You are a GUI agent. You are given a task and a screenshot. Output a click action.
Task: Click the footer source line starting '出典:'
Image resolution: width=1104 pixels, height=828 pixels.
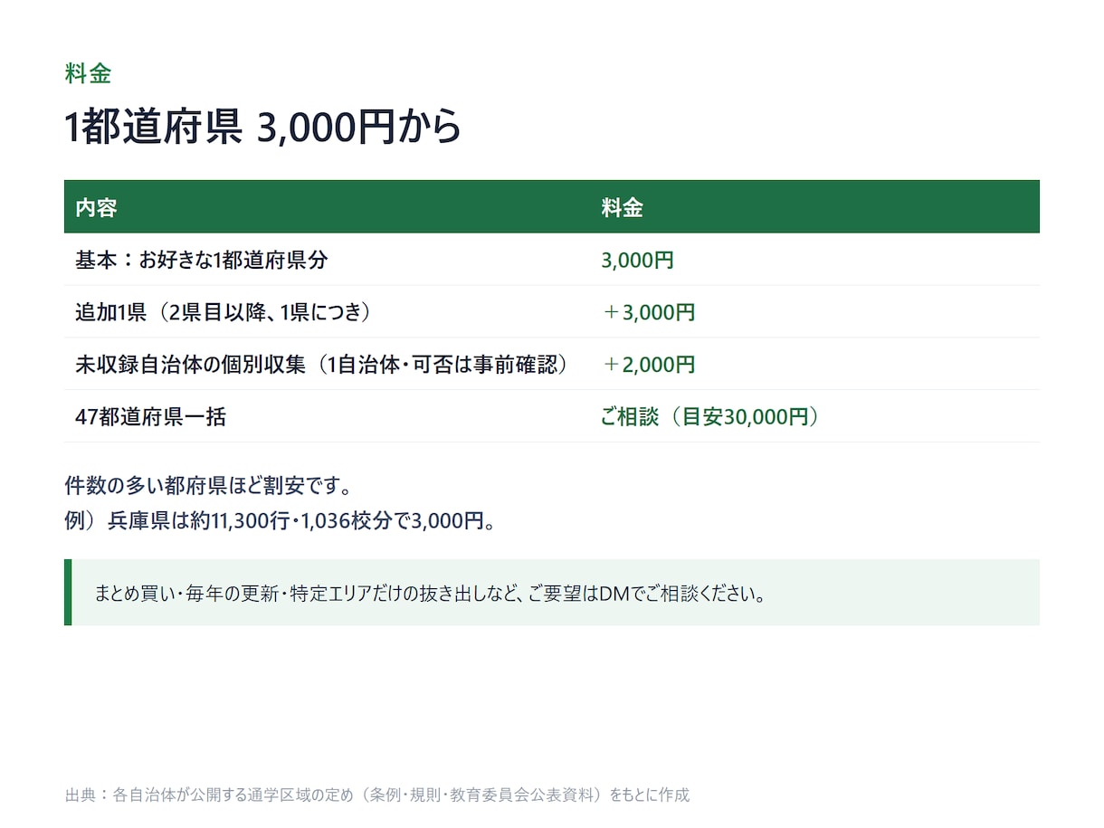tap(377, 795)
